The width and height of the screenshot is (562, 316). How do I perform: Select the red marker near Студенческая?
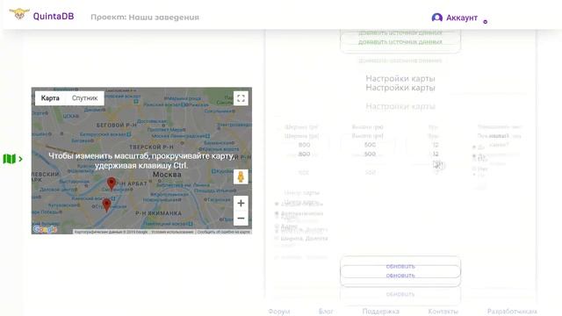coord(106,205)
